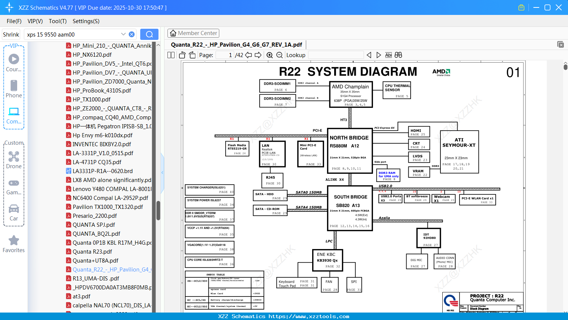
Task: Click the blue search button
Action: click(149, 34)
